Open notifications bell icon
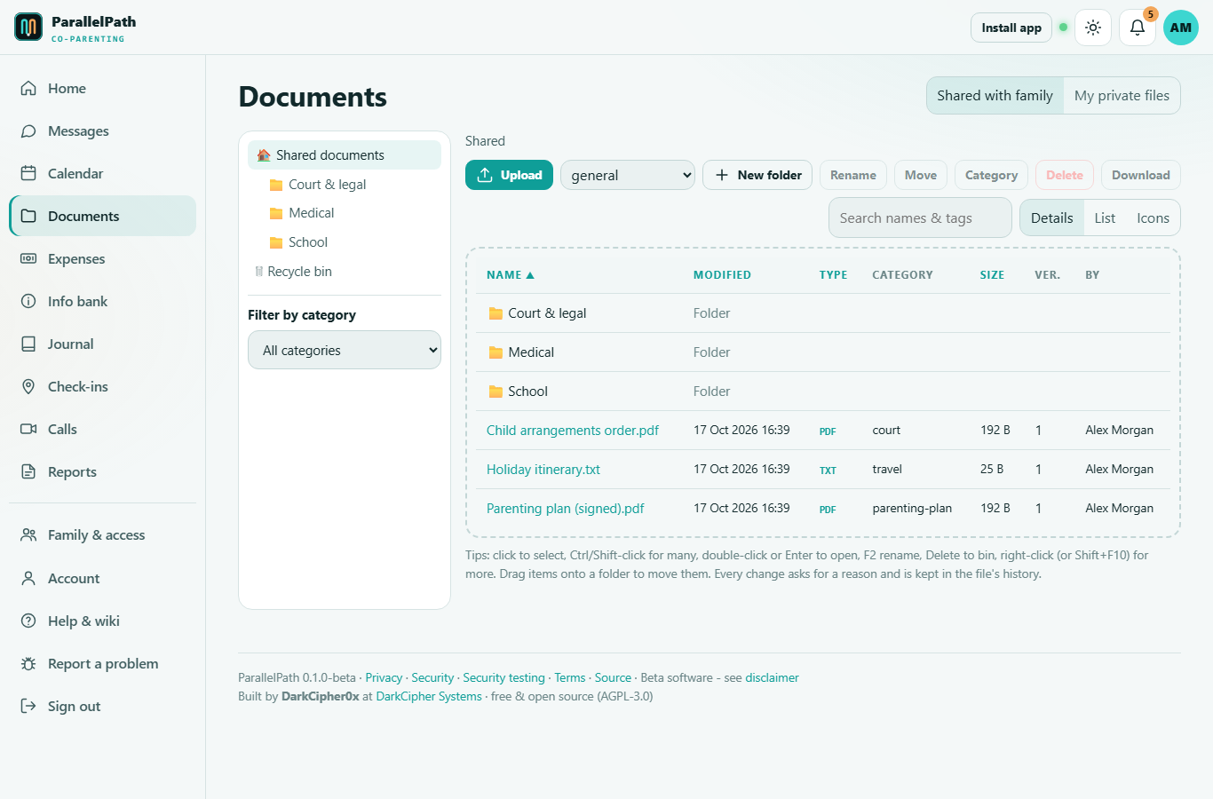1213x799 pixels. 1138,28
